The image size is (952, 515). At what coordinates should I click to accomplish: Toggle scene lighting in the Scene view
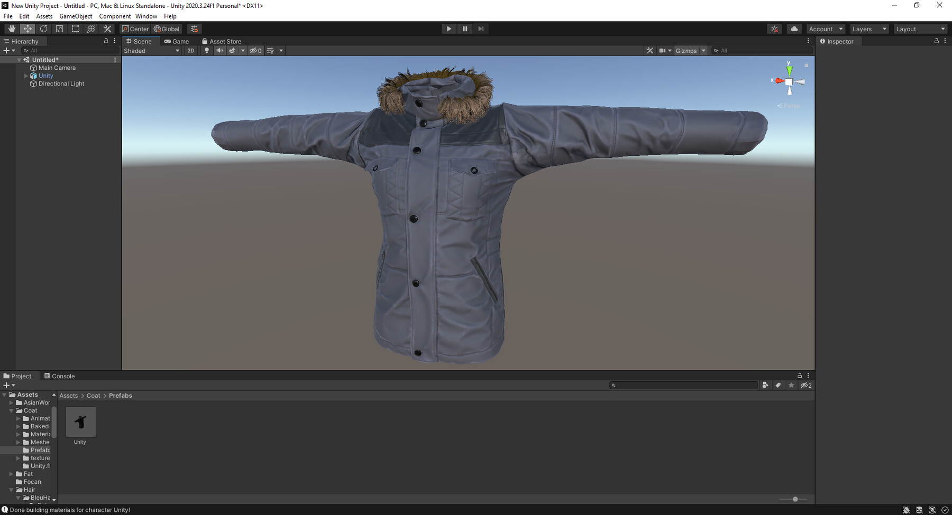(x=206, y=50)
